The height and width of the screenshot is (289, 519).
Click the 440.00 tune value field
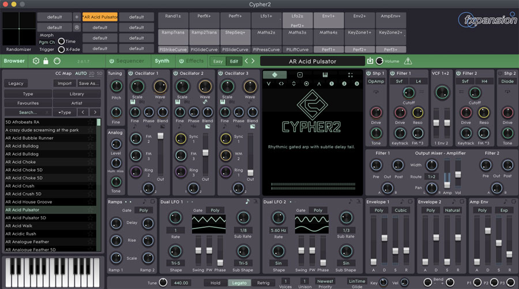(181, 283)
